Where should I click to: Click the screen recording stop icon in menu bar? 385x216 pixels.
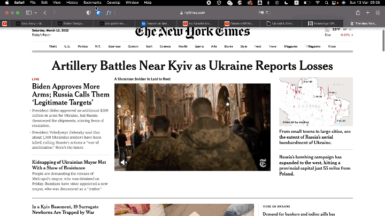(209, 3)
